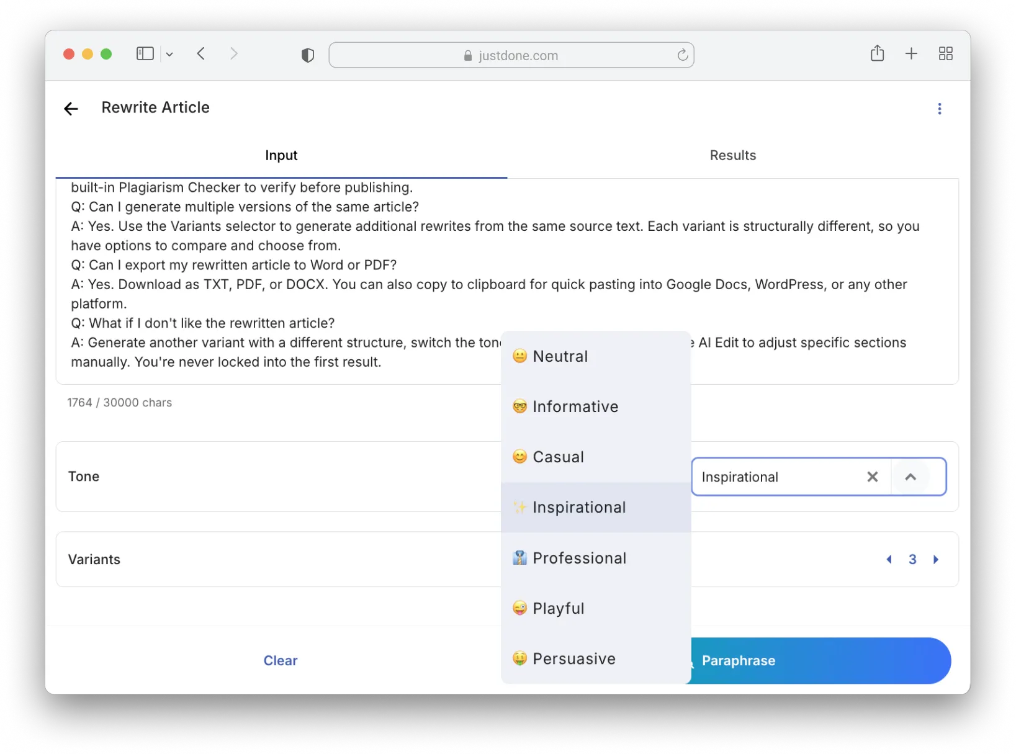Open a new tab with plus icon
Image resolution: width=1016 pixels, height=754 pixels.
pyautogui.click(x=910, y=53)
